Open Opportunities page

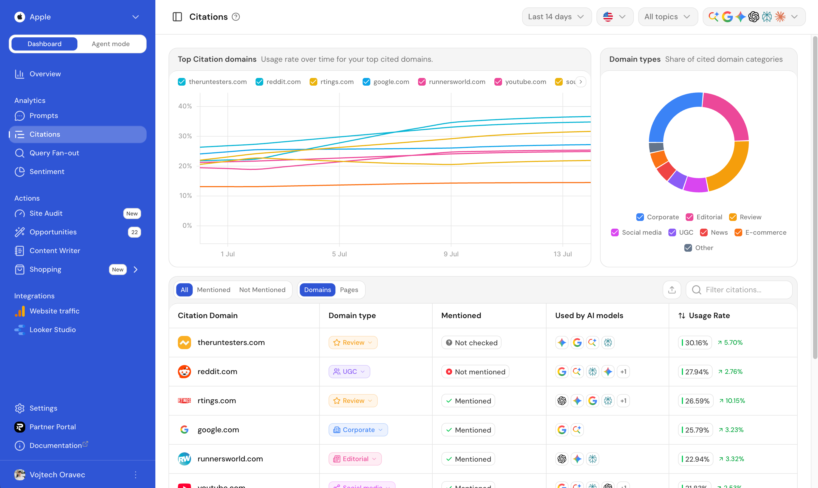(78, 232)
